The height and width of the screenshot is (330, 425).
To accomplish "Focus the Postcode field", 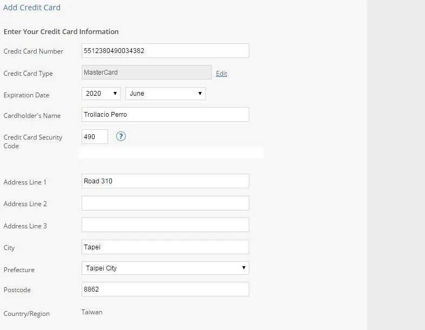I will click(x=165, y=289).
